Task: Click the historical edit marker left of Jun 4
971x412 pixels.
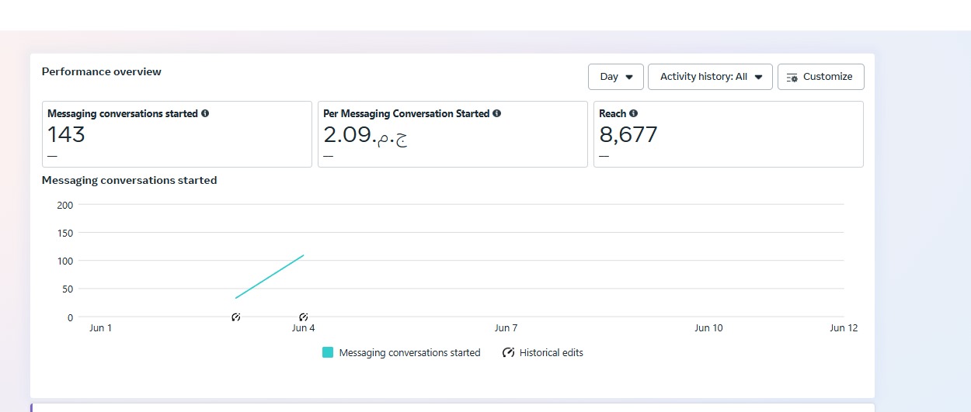Action: click(x=236, y=317)
